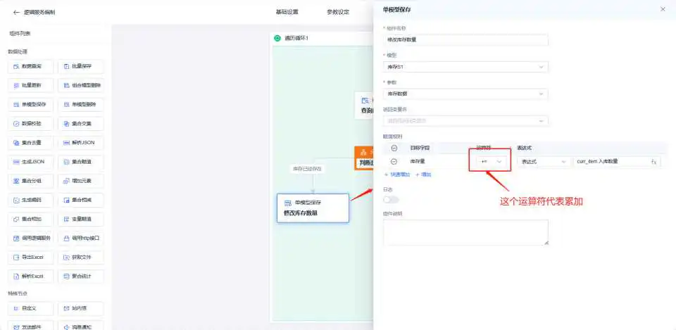Viewport: 676px width, 330px height.
Task: Click the 解析JSON component
Action: [x=80, y=143]
